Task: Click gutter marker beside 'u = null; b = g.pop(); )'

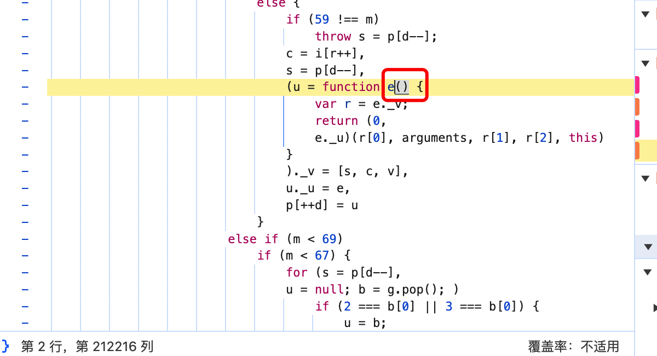Action: [25, 289]
